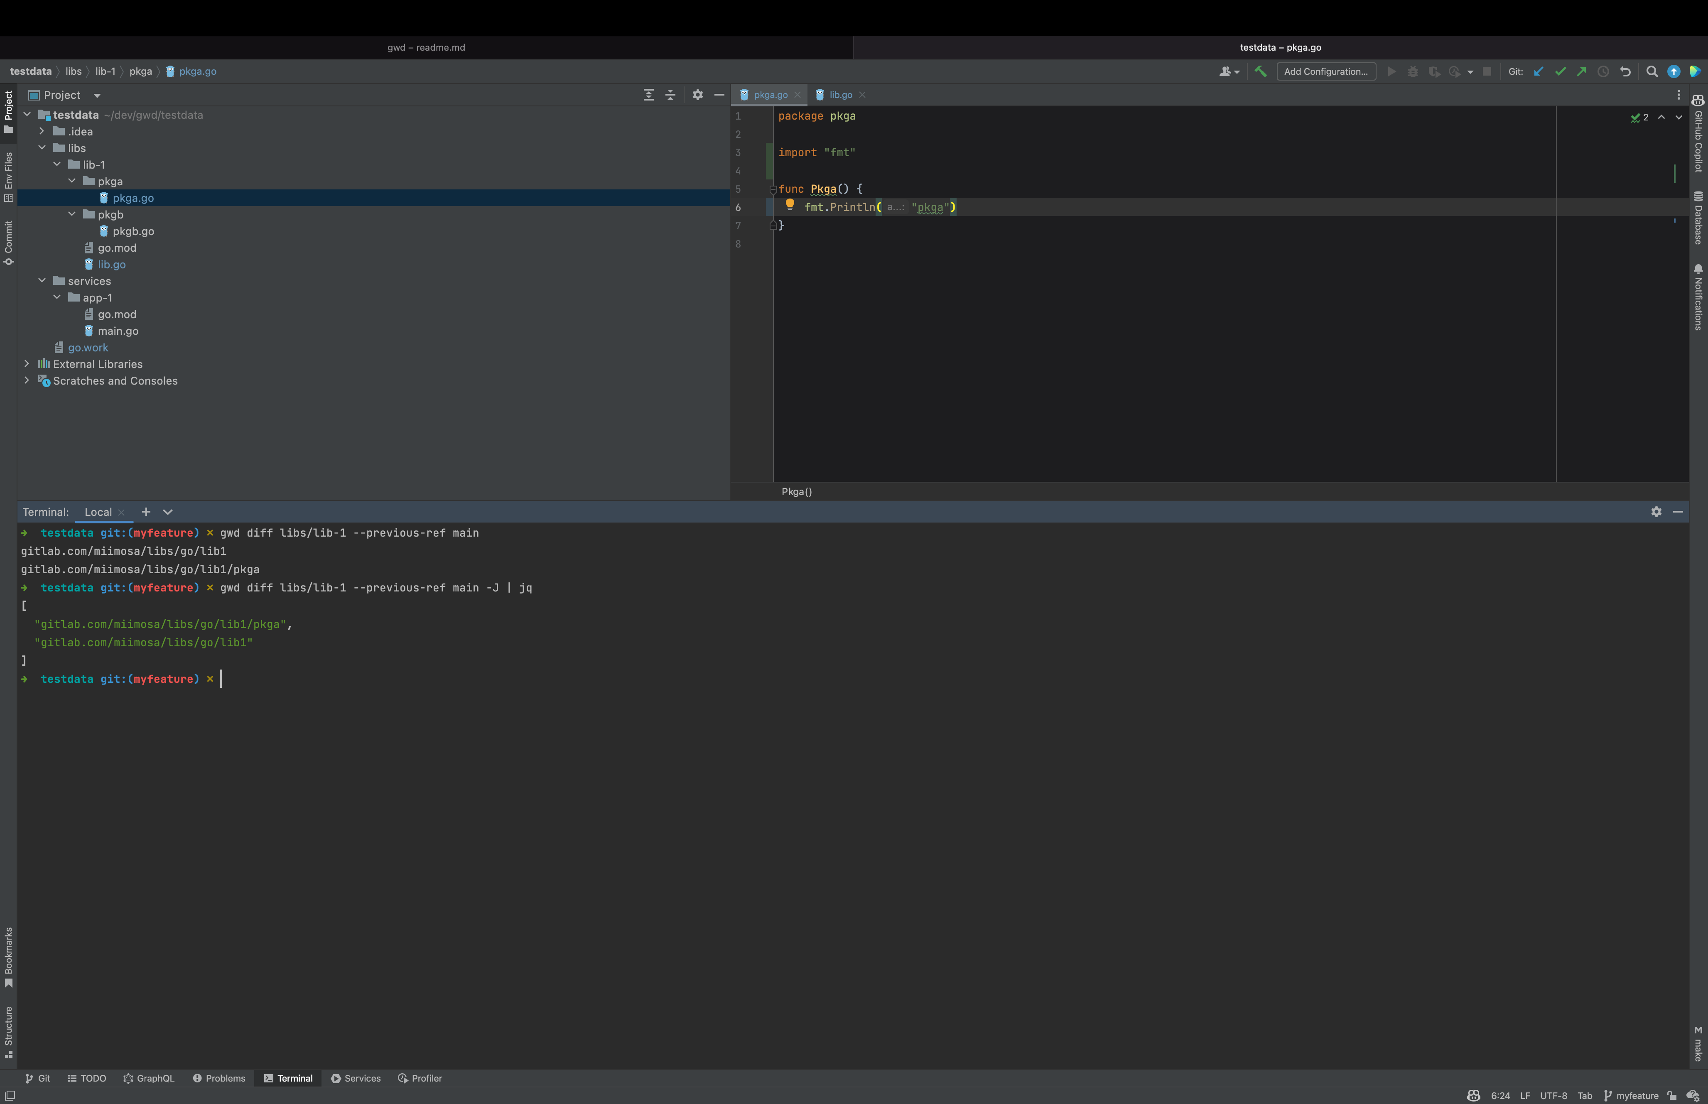The width and height of the screenshot is (1708, 1104).
Task: Open Git Show History clock icon
Action: click(1603, 71)
